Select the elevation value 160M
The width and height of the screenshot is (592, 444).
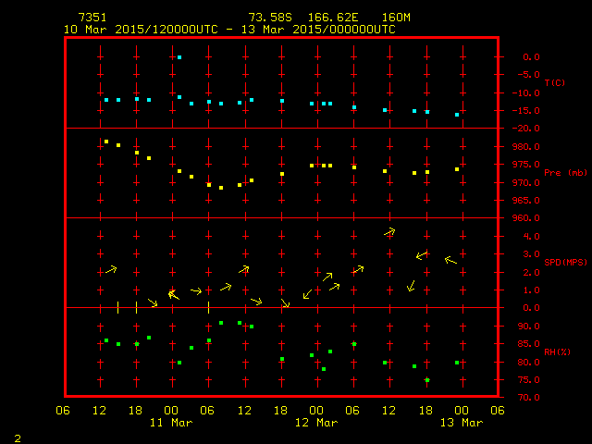tap(395, 18)
